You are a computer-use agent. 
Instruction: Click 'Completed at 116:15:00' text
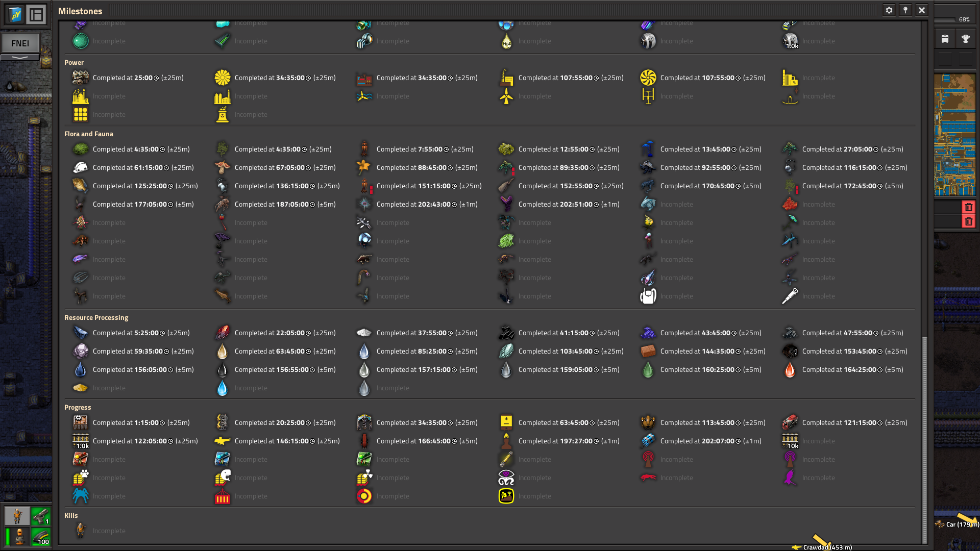839,167
